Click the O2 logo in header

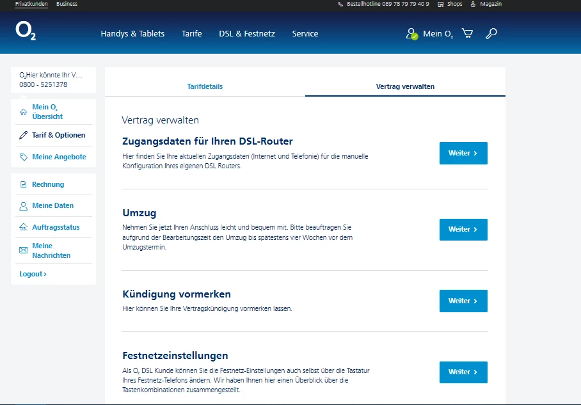[x=26, y=31]
